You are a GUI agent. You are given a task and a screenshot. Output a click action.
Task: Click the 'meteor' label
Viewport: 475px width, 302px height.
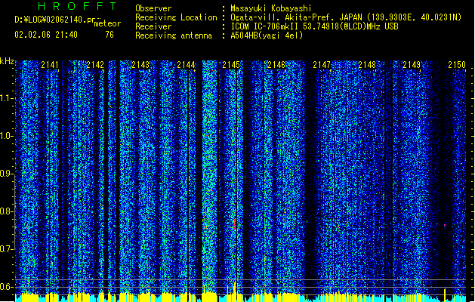107,23
